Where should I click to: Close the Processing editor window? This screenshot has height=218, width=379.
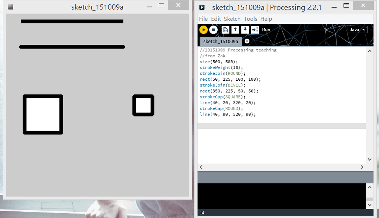click(363, 5)
